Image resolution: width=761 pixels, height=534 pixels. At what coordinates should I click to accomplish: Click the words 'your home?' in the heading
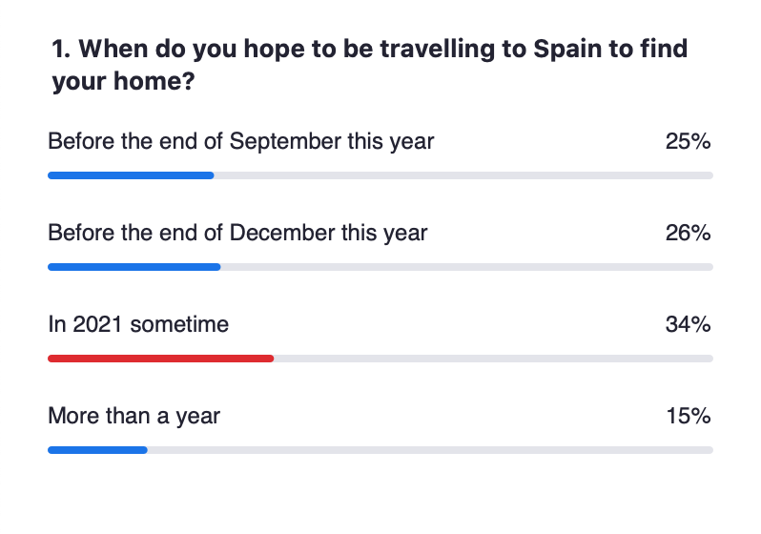pyautogui.click(x=124, y=82)
